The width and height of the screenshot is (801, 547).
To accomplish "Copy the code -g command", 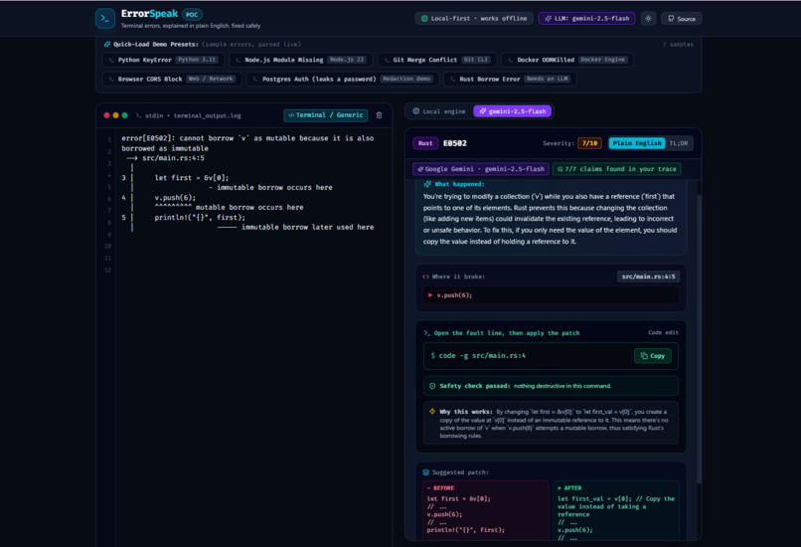I will click(652, 356).
